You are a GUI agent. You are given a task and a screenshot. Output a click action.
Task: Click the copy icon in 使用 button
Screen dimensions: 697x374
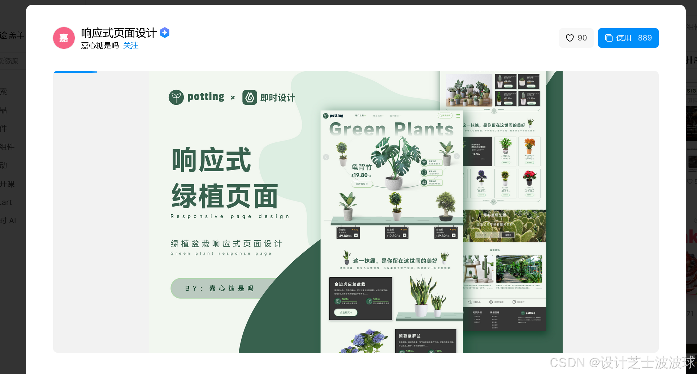tap(609, 38)
